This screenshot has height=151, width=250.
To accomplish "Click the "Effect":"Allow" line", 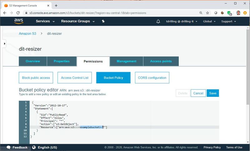I will click(52, 118).
